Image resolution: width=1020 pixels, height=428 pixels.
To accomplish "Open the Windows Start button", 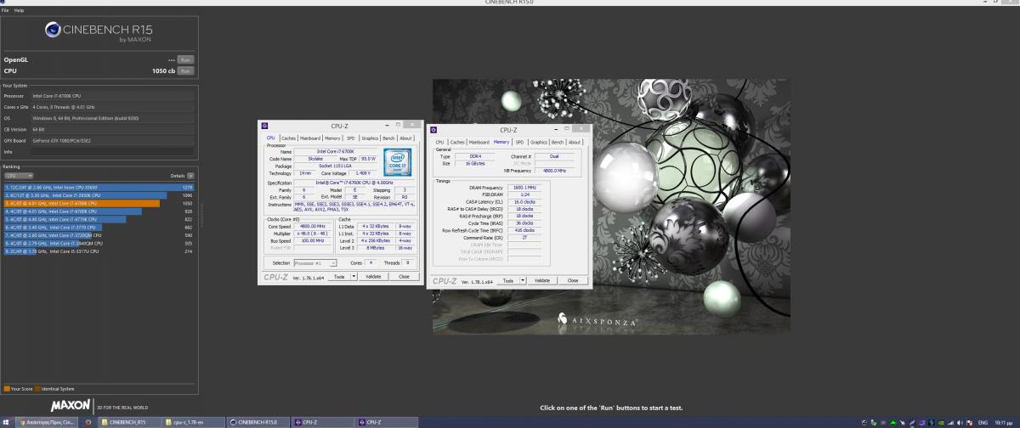I will pos(6,421).
